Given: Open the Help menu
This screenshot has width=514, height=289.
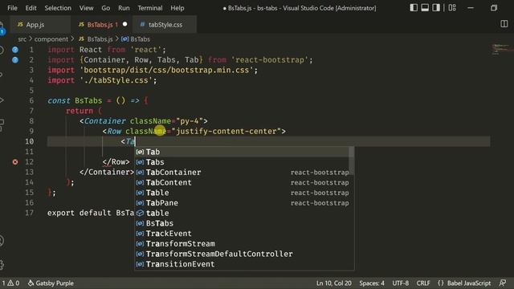Looking at the screenshot, I should 177,8.
